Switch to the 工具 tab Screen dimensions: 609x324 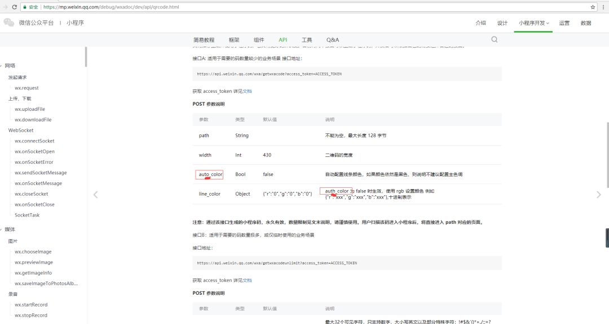307,40
